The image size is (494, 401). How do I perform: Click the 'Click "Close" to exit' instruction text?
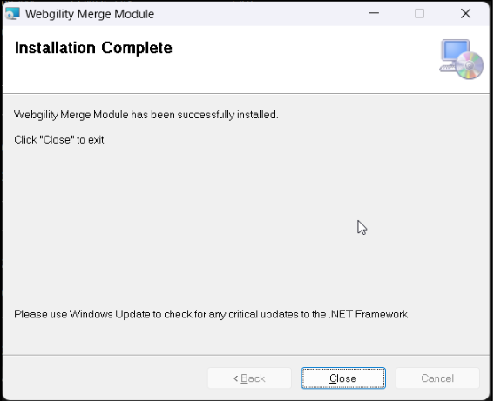(60, 140)
